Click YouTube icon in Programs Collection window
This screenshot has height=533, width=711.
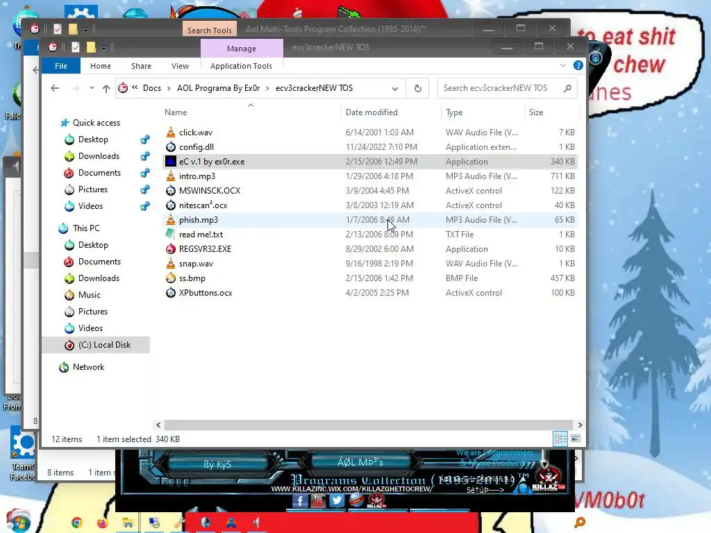click(318, 500)
